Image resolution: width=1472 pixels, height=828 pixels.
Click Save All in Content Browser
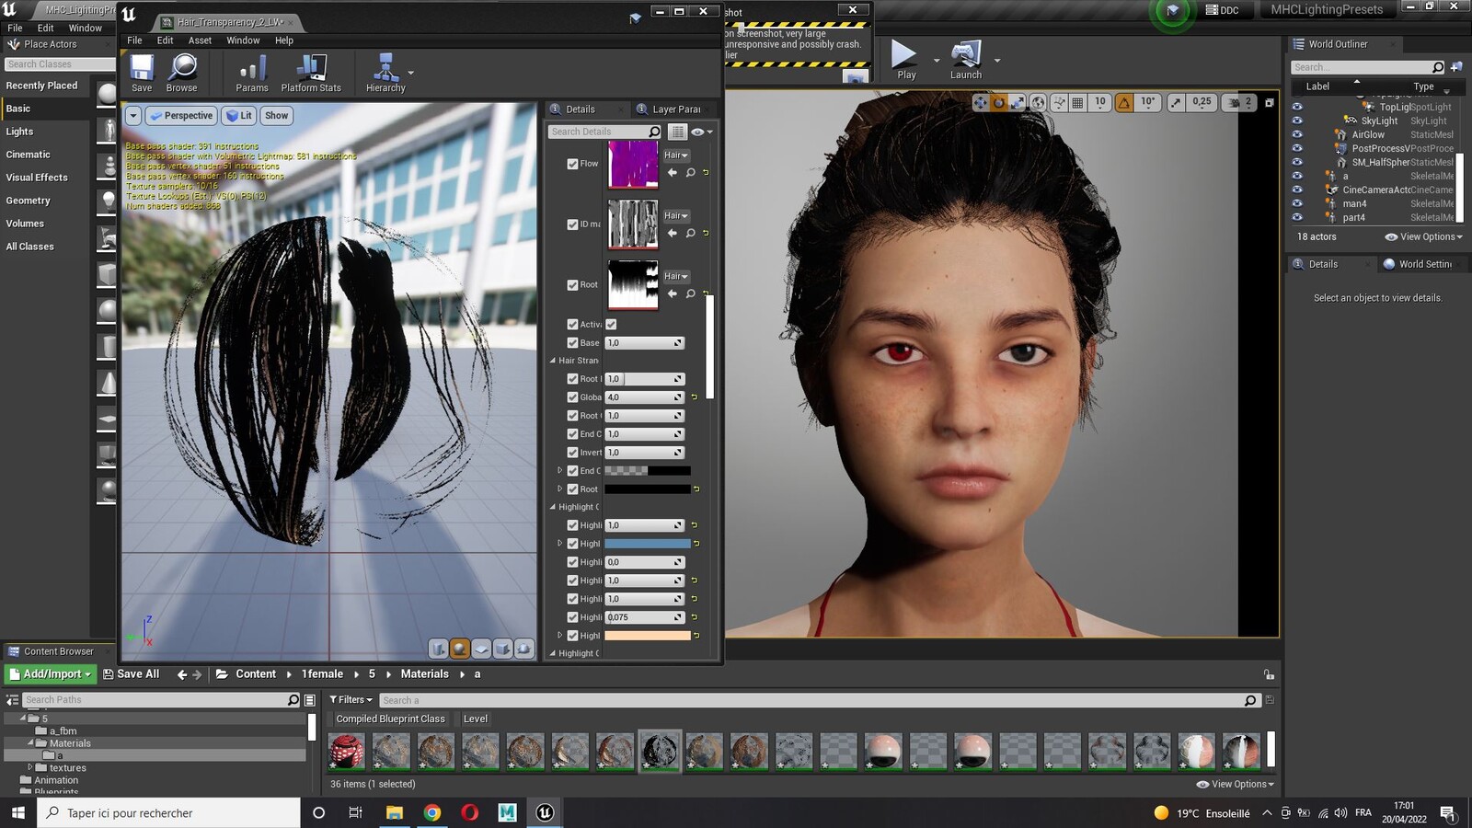point(131,674)
